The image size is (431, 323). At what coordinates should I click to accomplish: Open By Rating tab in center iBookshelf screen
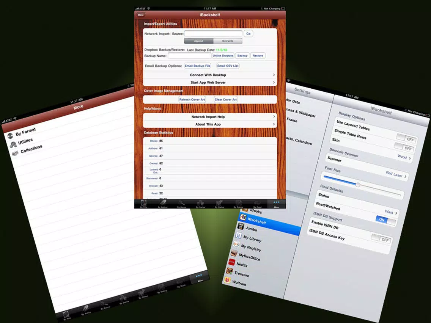coord(238,204)
